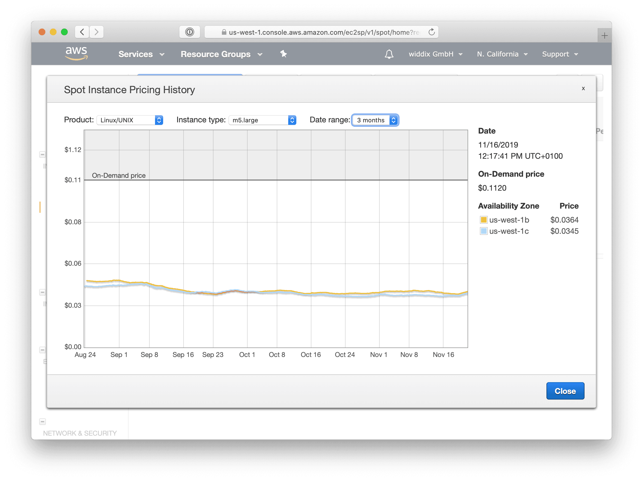
Task: Dismiss the pricing dialog with the x
Action: pyautogui.click(x=583, y=89)
